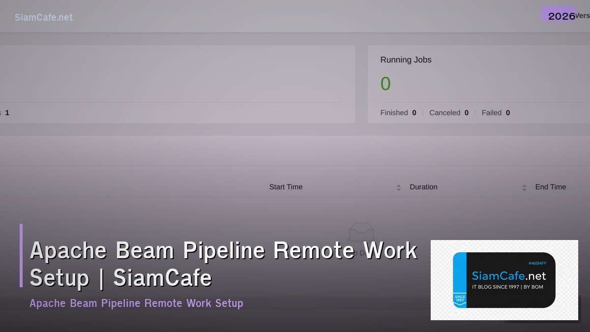Screen dimensions: 590x332
Task: Toggle sorting on the End Time column
Action: coord(551,187)
